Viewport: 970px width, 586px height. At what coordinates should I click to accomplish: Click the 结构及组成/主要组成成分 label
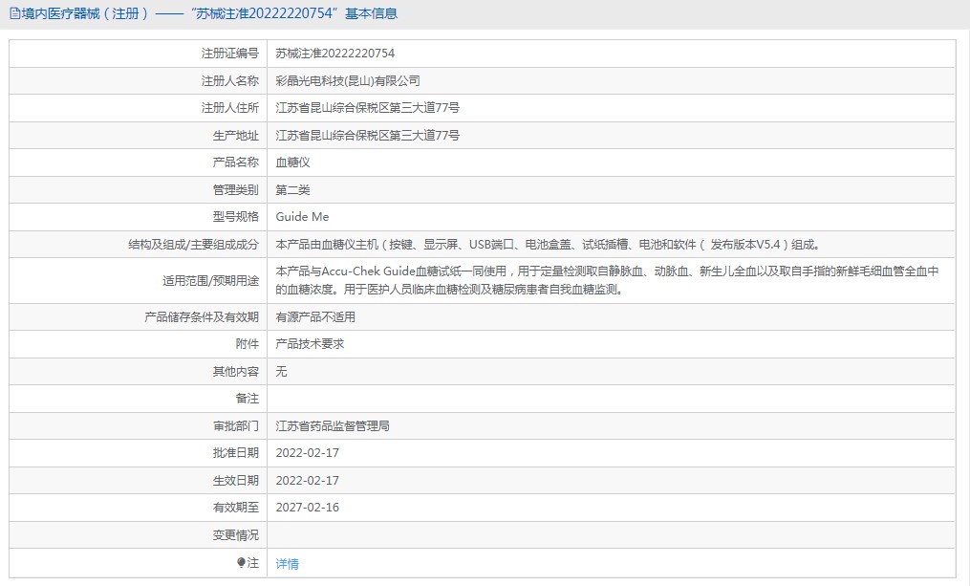[x=194, y=245]
